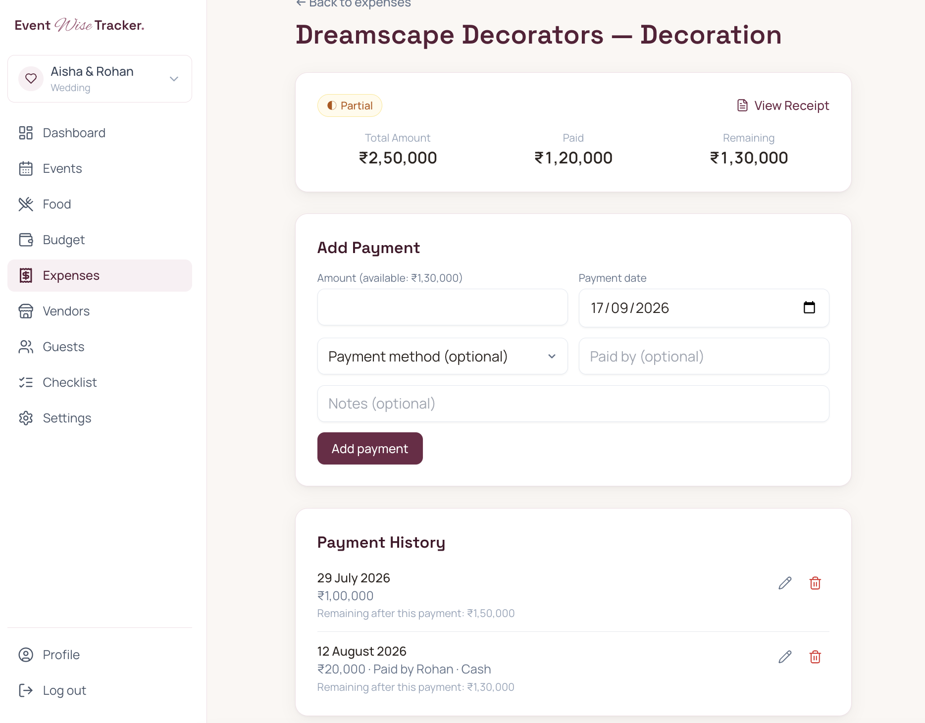Viewport: 925px width, 723px height.
Task: Click the Settings gear icon
Action: coord(26,418)
